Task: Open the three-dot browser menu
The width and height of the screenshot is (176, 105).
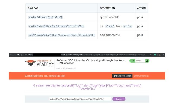Action: pyautogui.click(x=164, y=55)
